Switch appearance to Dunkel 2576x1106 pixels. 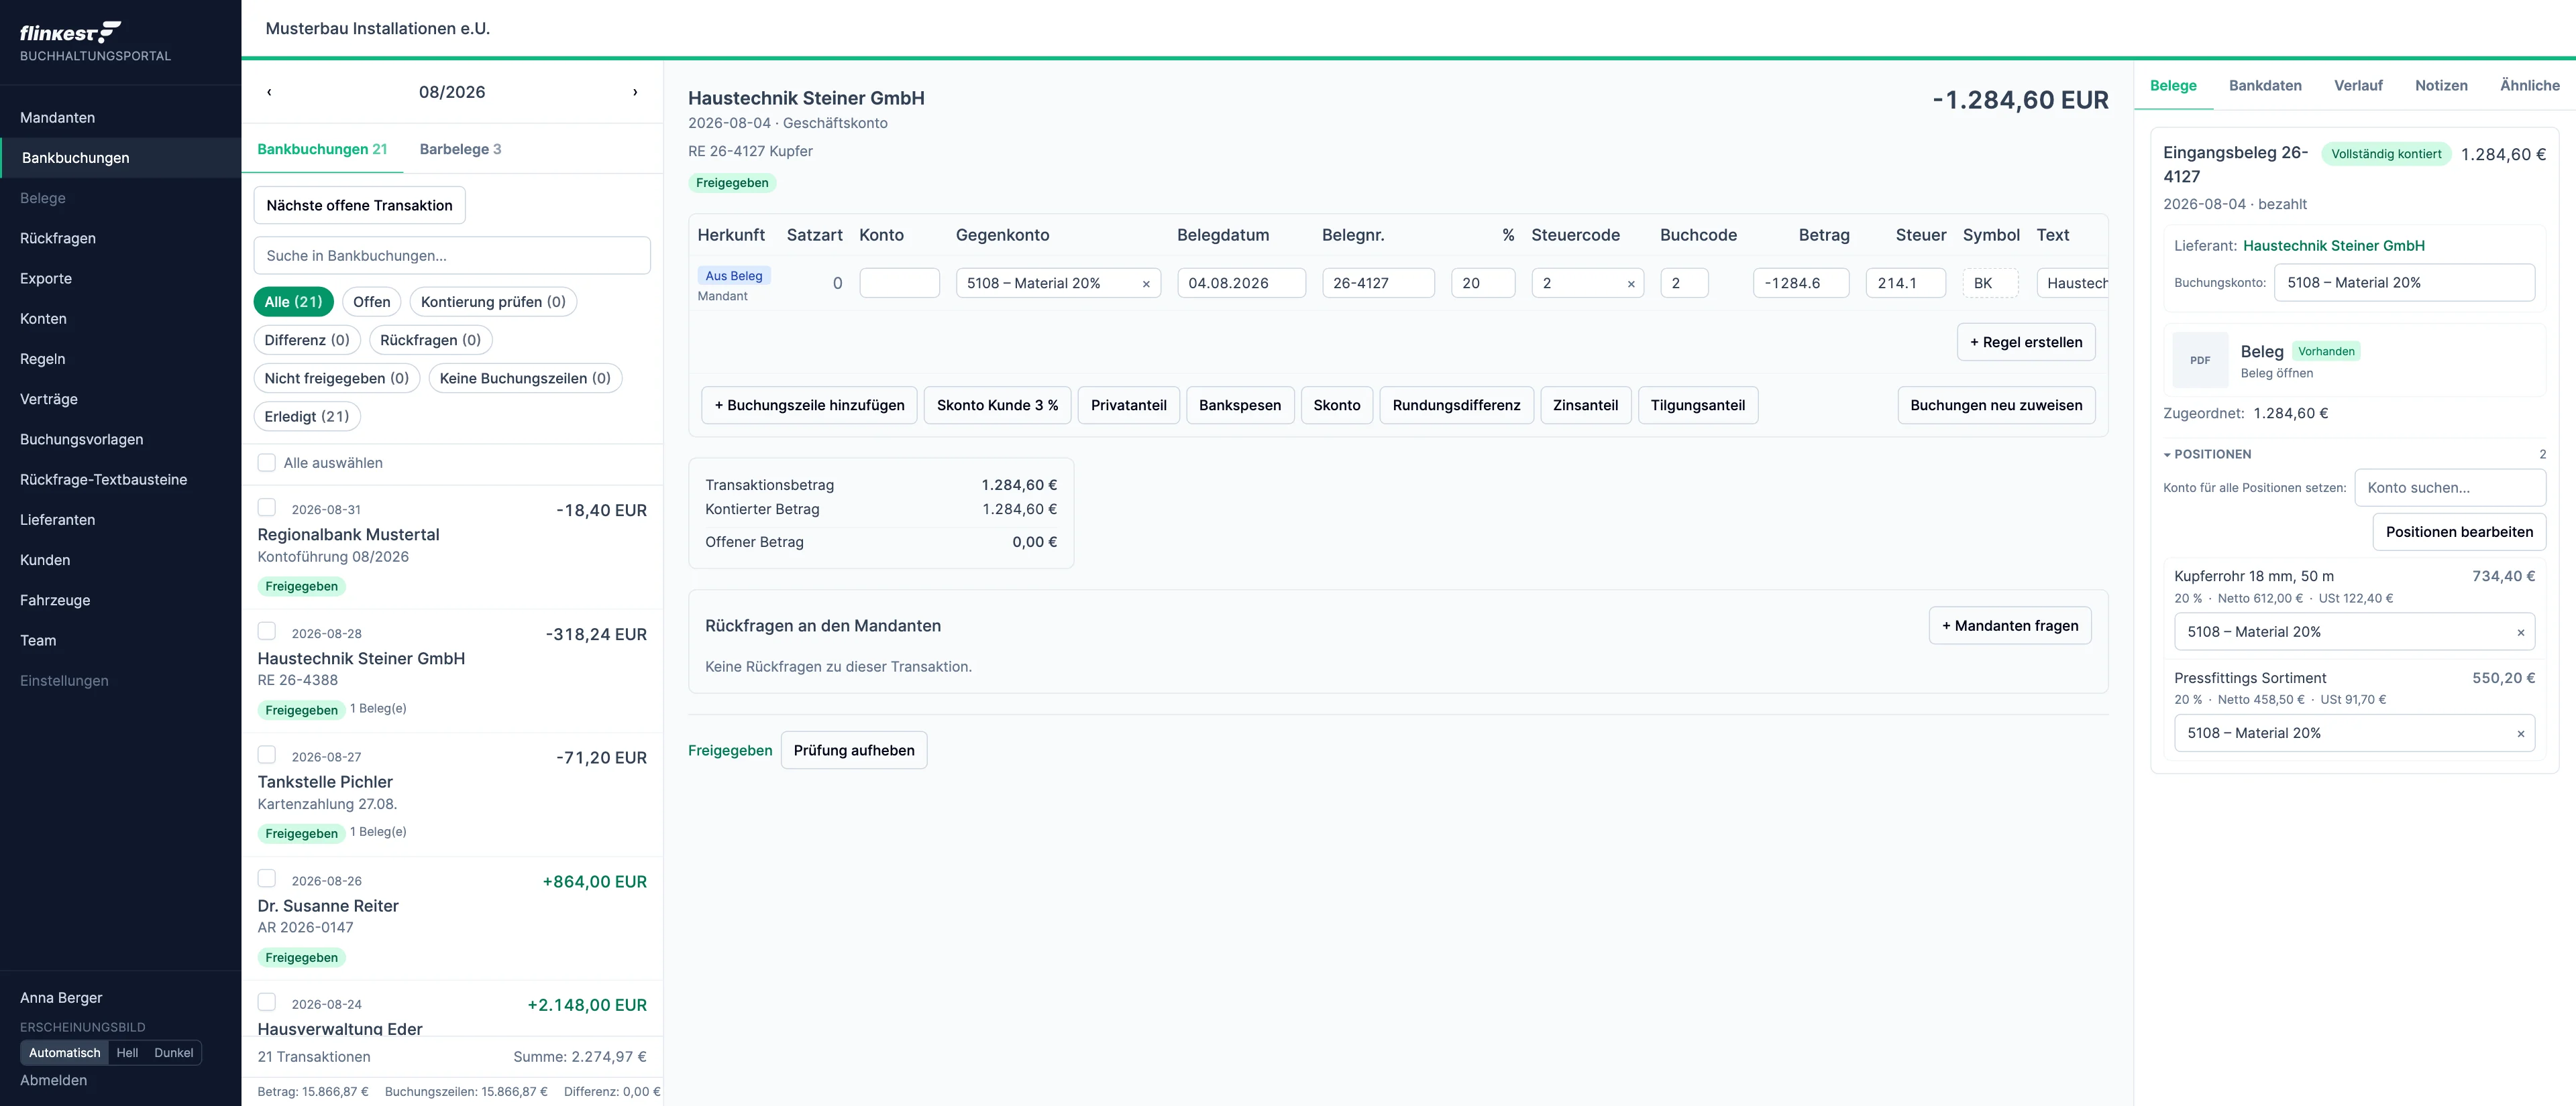pos(173,1053)
